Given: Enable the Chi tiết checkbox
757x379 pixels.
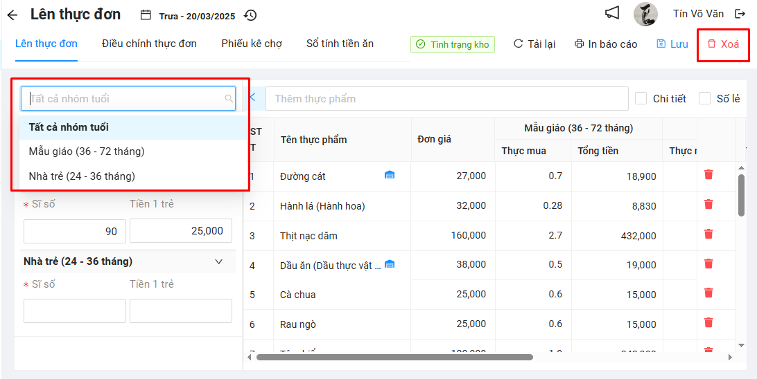Looking at the screenshot, I should click(x=641, y=99).
